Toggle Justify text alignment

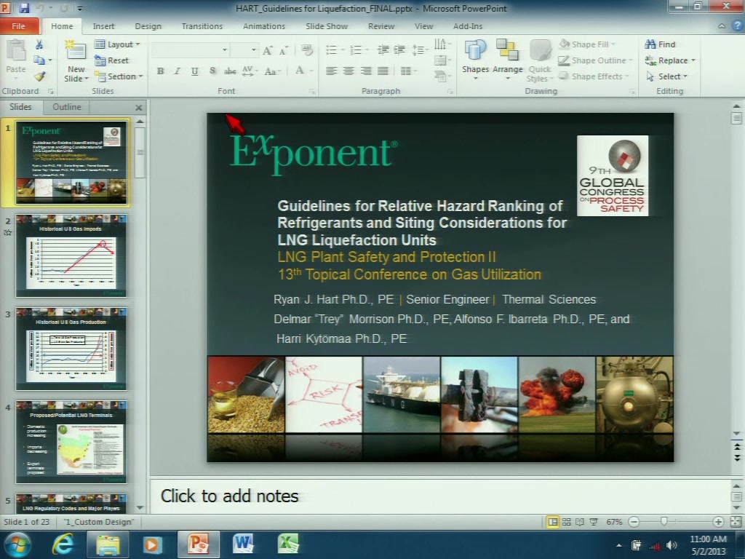tap(383, 71)
